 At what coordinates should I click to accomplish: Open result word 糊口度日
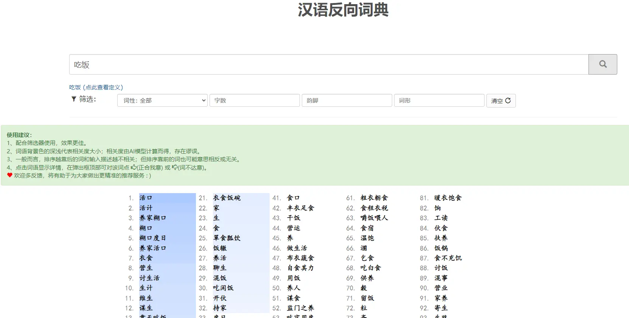pyautogui.click(x=153, y=238)
